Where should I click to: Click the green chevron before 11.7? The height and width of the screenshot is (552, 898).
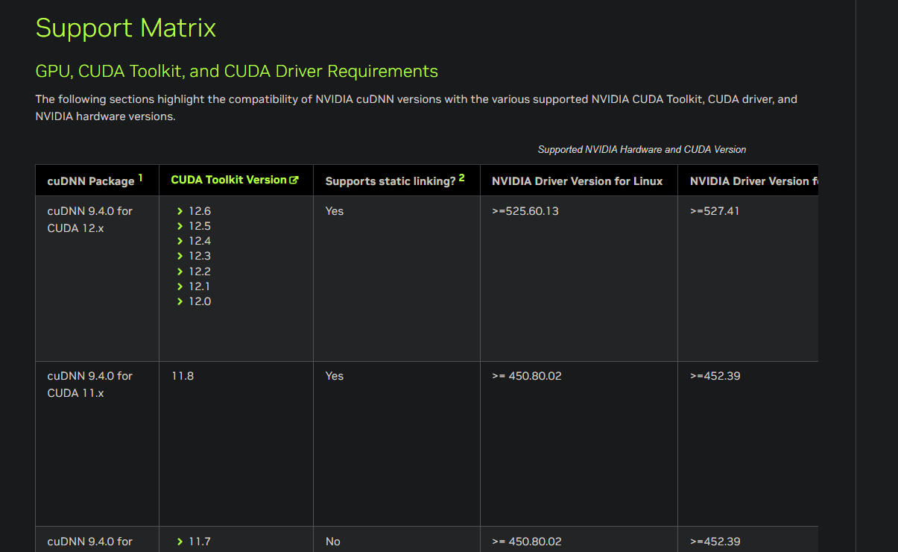pyautogui.click(x=180, y=542)
